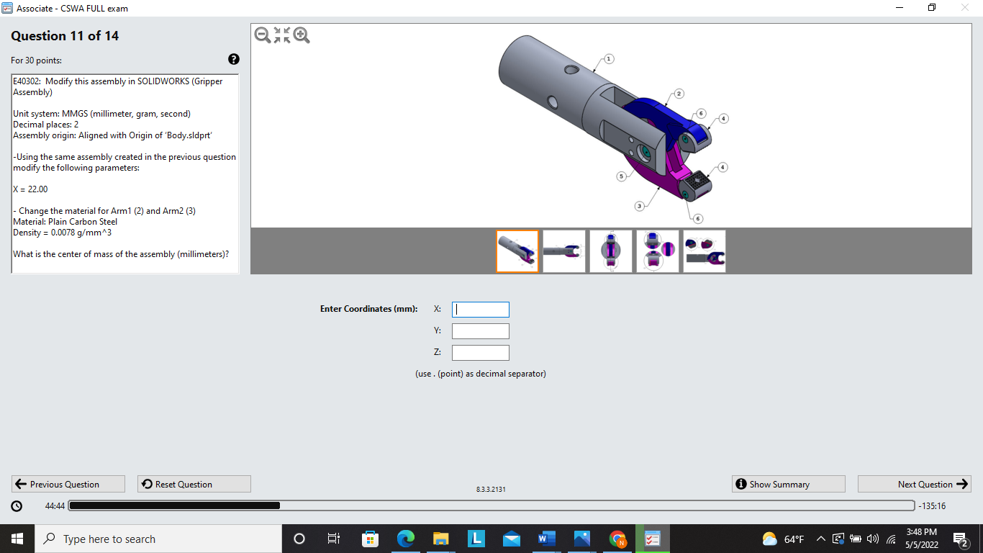The width and height of the screenshot is (983, 553).
Task: Click balloon number 5 in the drawing
Action: click(x=620, y=176)
